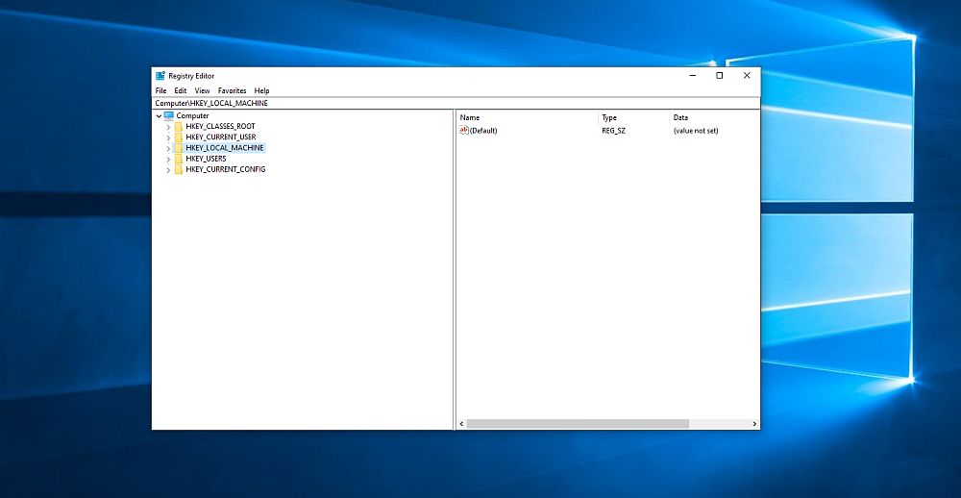Select the HKEY_LOCAL_MACHINE key label
The width and height of the screenshot is (961, 498).
point(225,148)
